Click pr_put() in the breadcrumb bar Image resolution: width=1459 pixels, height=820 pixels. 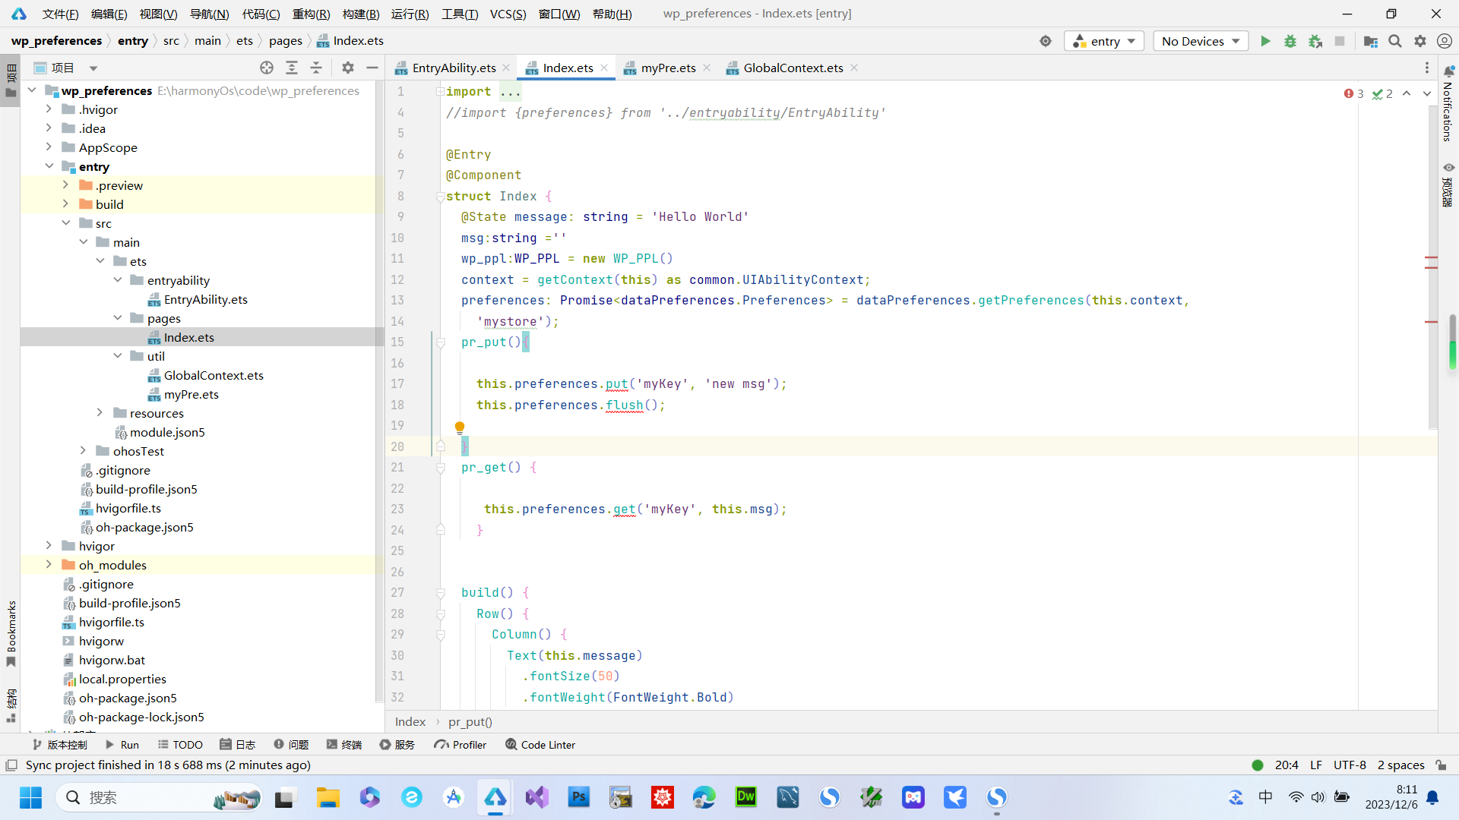pyautogui.click(x=470, y=722)
